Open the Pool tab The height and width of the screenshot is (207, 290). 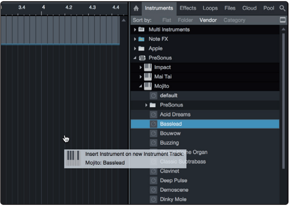click(269, 8)
